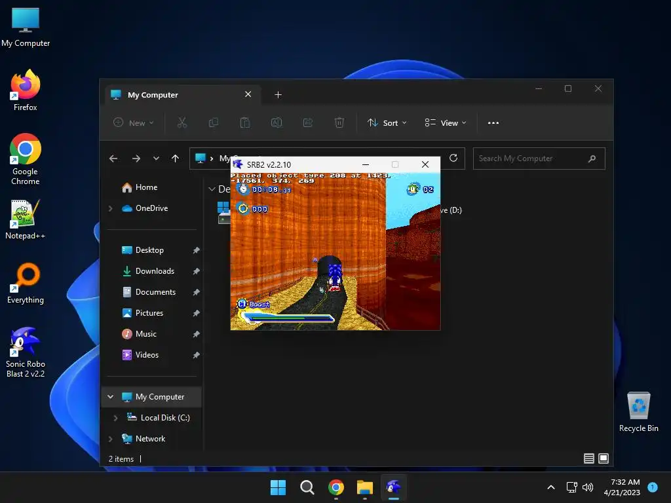Show hidden system tray icons
The width and height of the screenshot is (671, 503).
[x=551, y=487]
